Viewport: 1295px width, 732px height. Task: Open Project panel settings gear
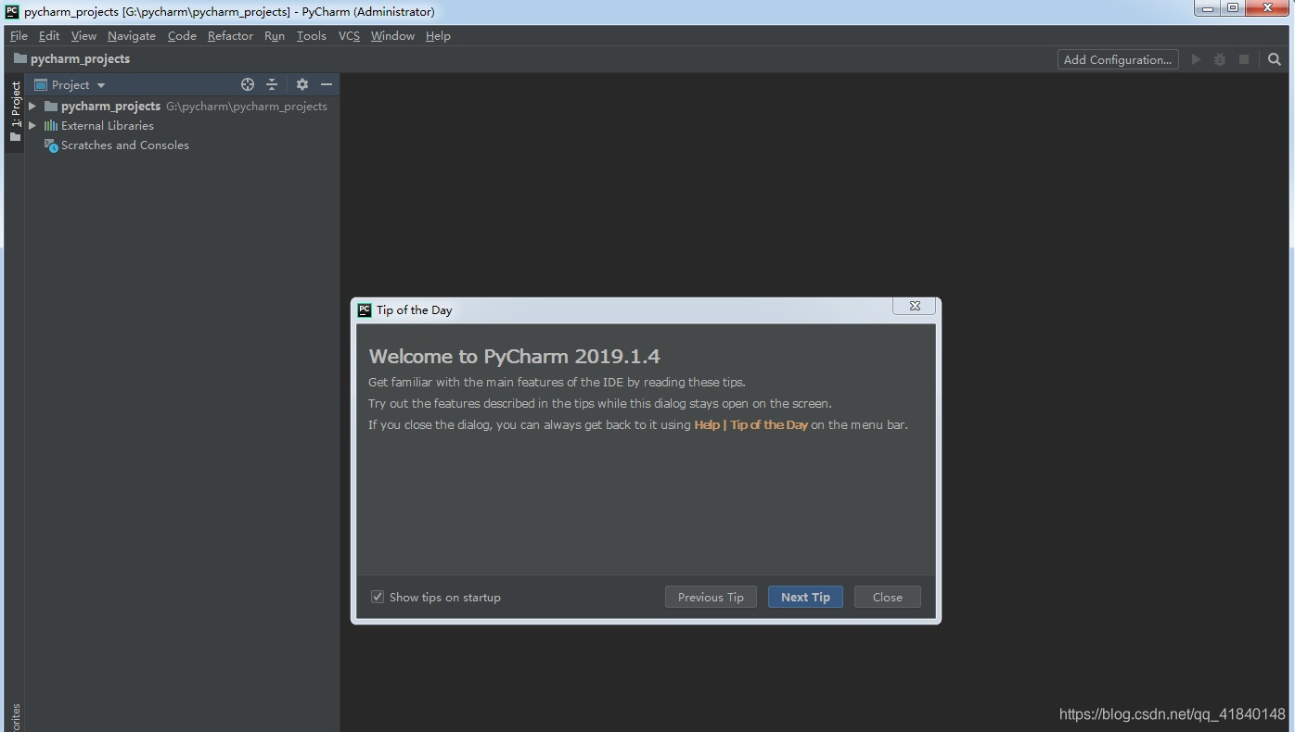pyautogui.click(x=301, y=84)
